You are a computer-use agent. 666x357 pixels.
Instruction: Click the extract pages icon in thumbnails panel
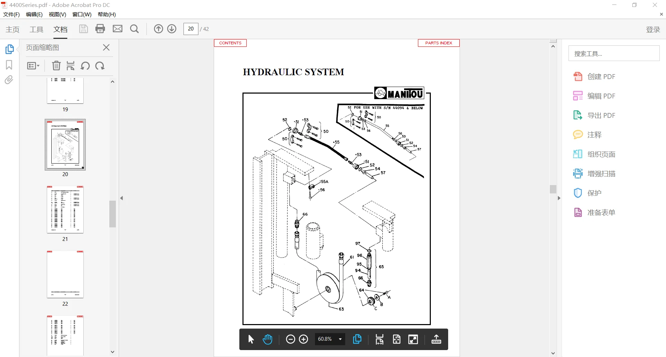pos(71,66)
